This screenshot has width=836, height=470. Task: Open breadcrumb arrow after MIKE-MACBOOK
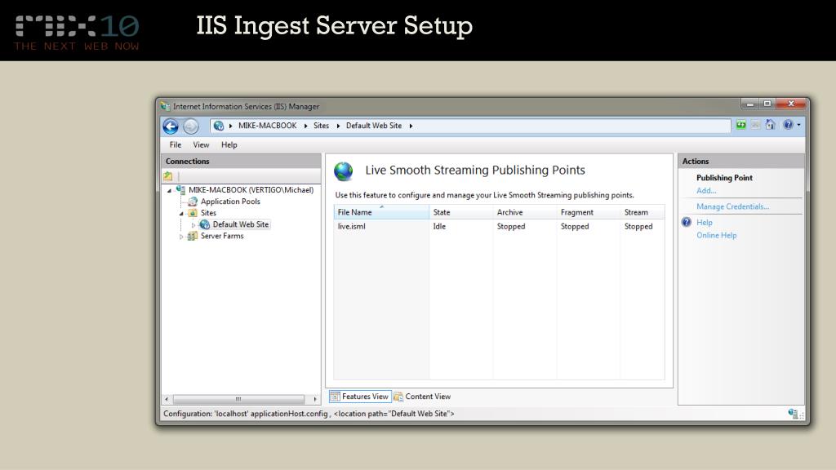pyautogui.click(x=305, y=126)
